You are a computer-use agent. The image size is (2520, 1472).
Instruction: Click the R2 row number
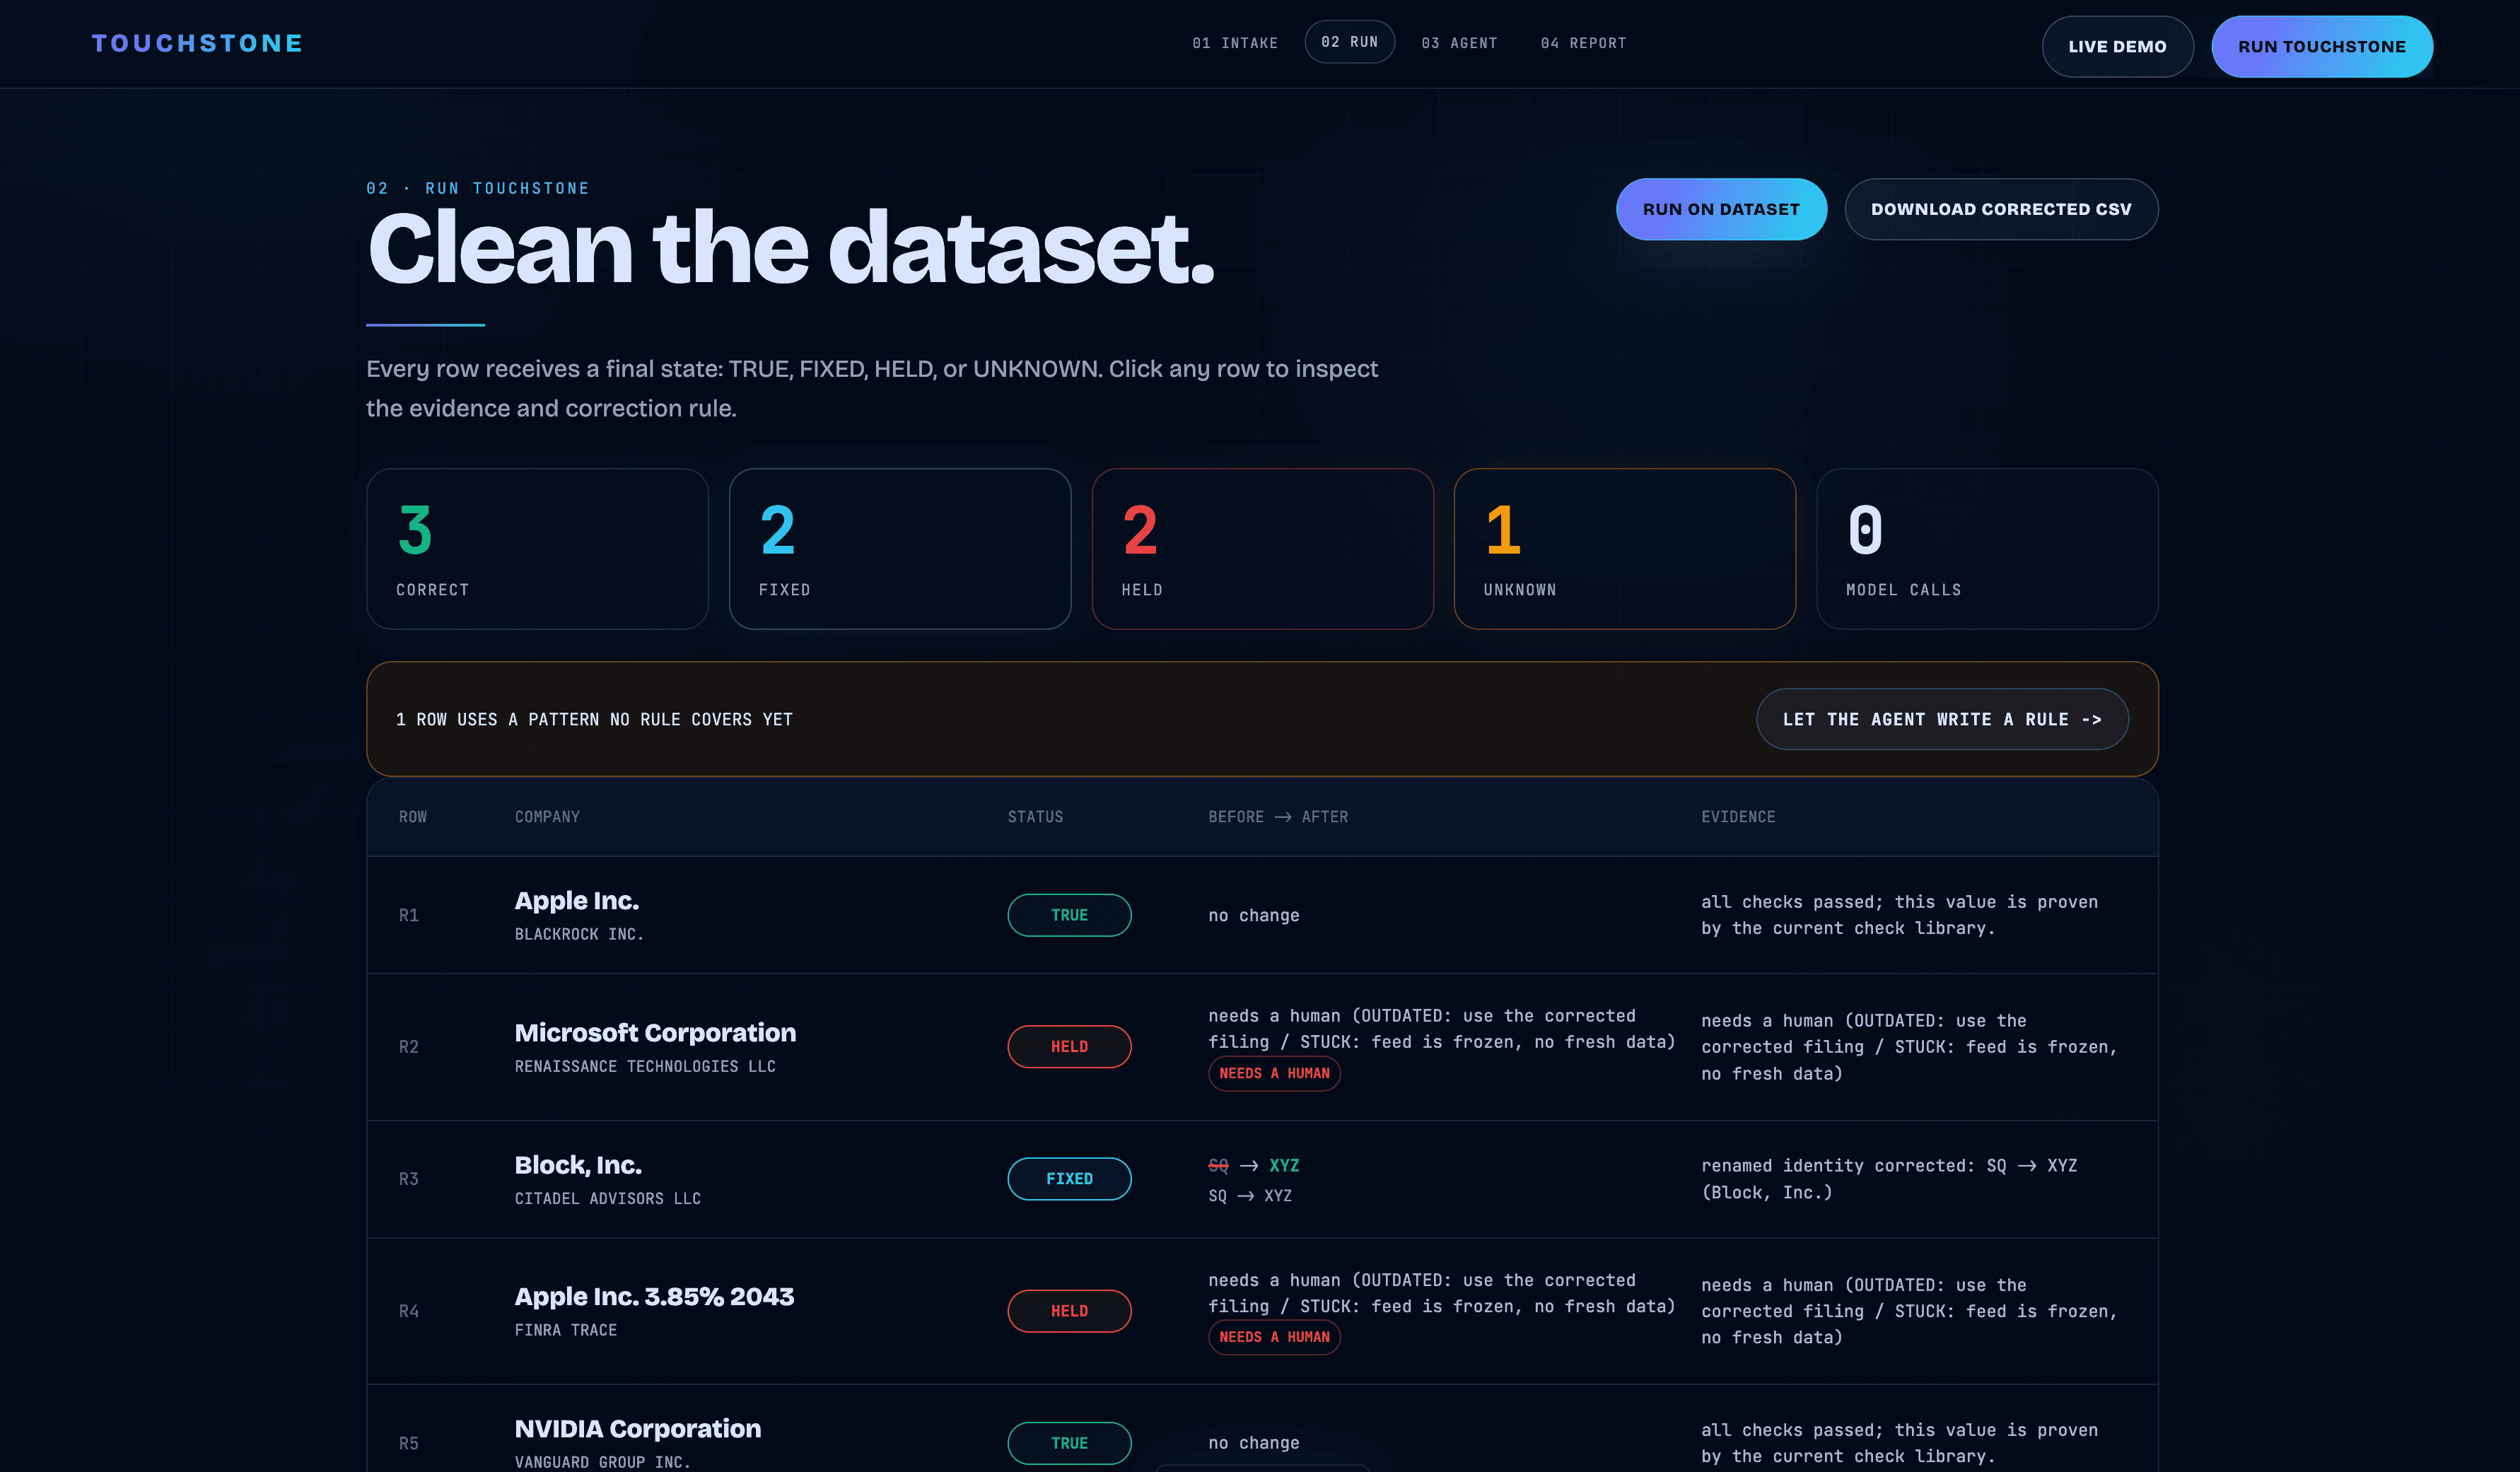tap(408, 1047)
